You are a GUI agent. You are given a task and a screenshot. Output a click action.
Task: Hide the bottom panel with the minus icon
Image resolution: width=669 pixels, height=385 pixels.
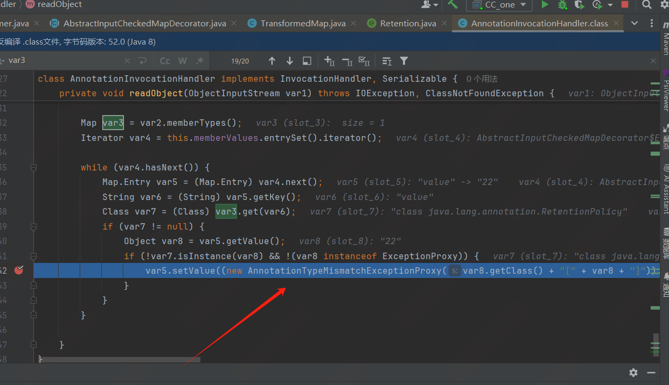[x=652, y=373]
